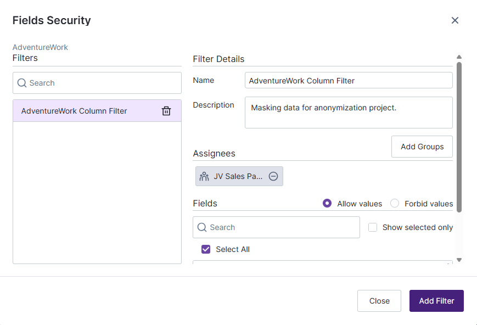The width and height of the screenshot is (477, 325).
Task: Click the magnifier icon in the Fields search box
Action: tap(203, 227)
